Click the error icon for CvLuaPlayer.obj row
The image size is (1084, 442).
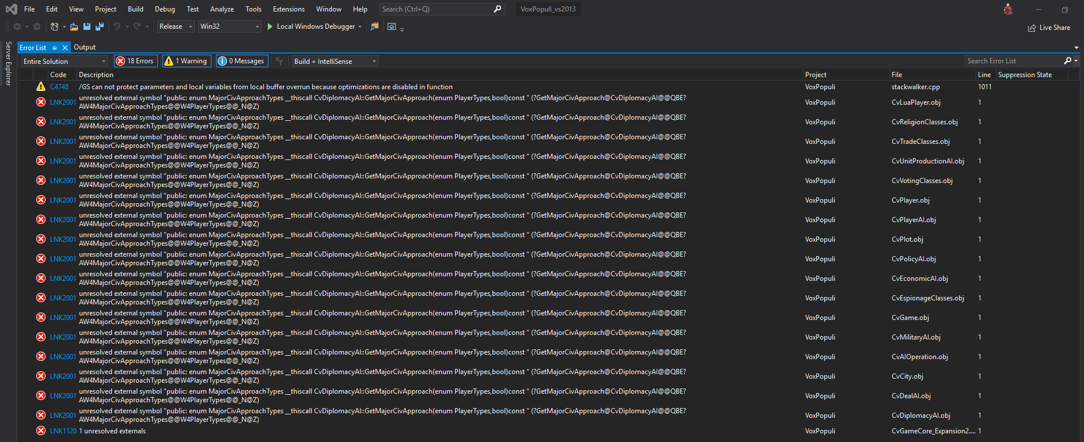pos(41,102)
